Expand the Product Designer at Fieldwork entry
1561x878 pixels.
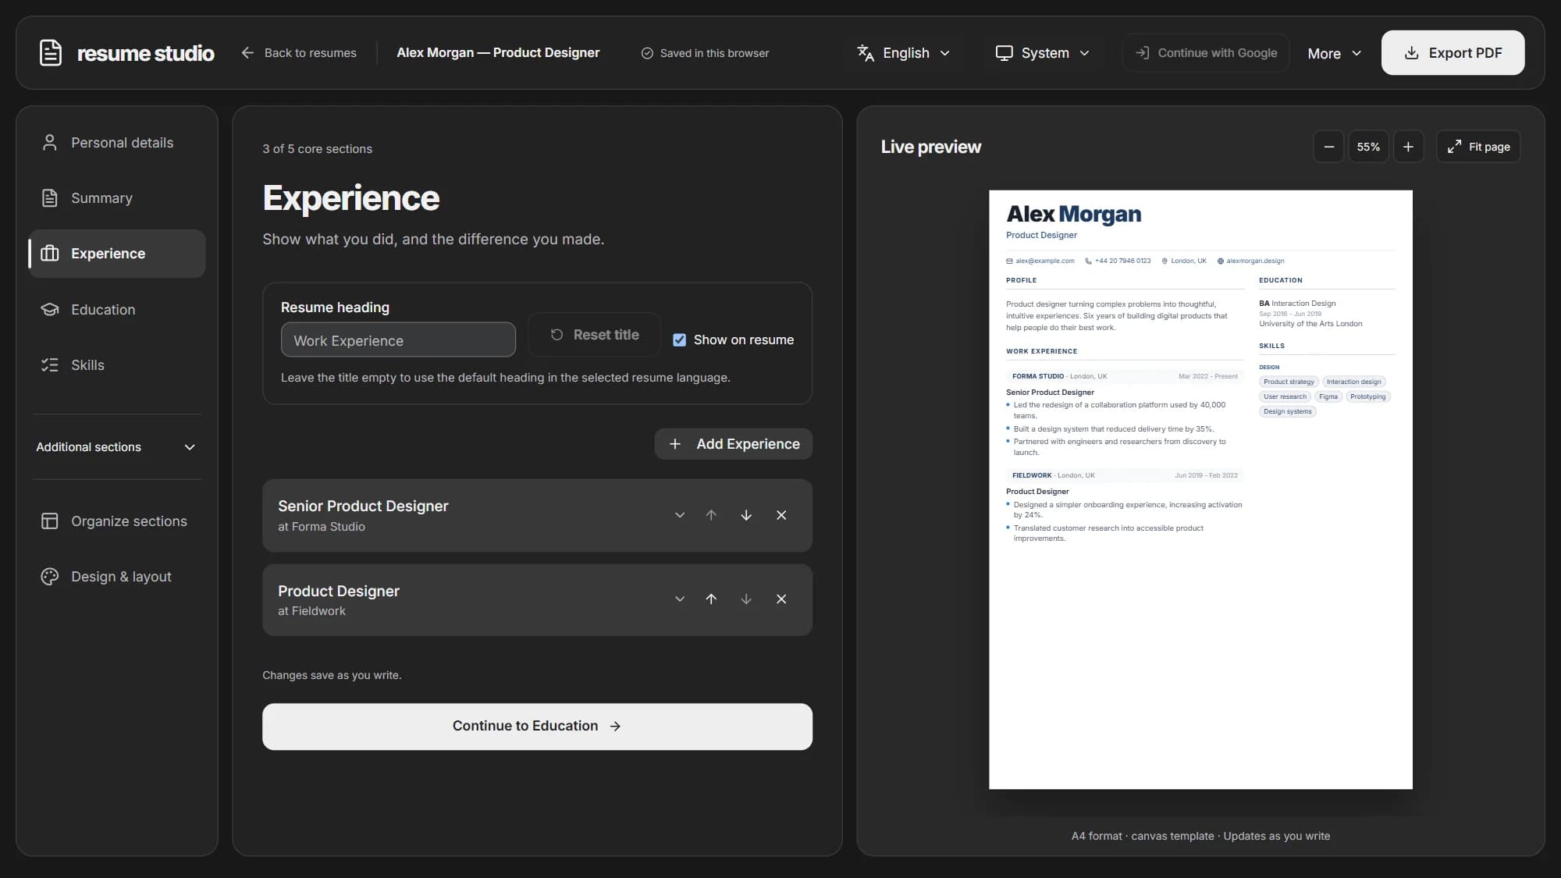680,599
